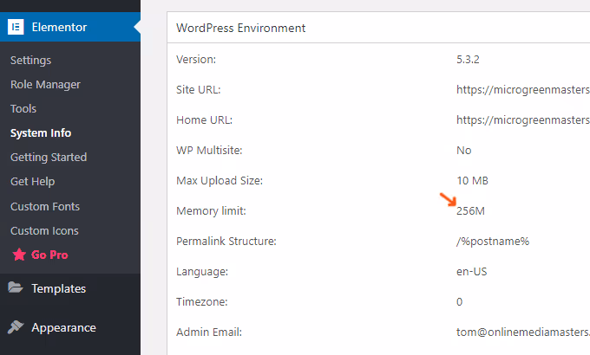Open Elementor Settings submenu
The image size is (590, 355).
(x=31, y=60)
